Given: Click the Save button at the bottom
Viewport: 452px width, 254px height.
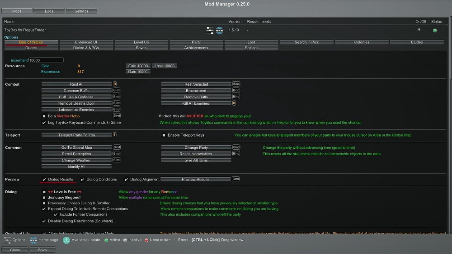Looking at the screenshot, I should pos(42,249).
